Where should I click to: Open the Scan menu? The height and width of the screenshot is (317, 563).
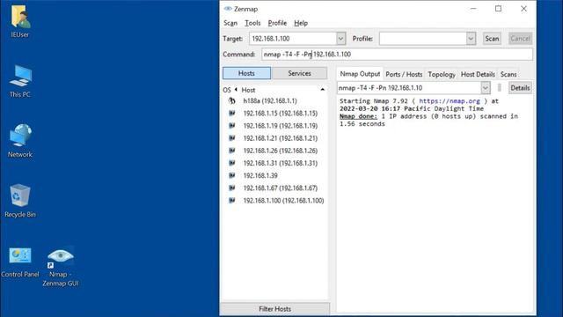click(230, 23)
